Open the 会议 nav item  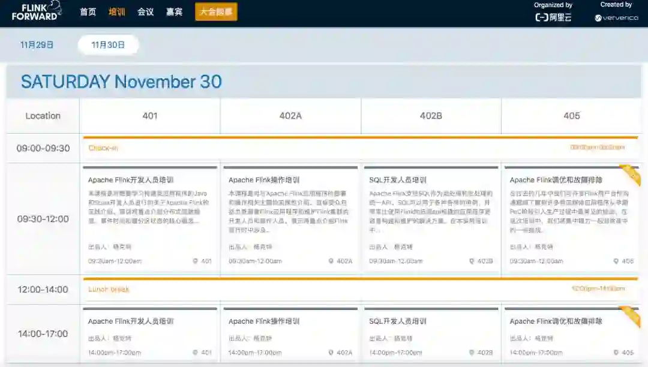pyautogui.click(x=145, y=12)
